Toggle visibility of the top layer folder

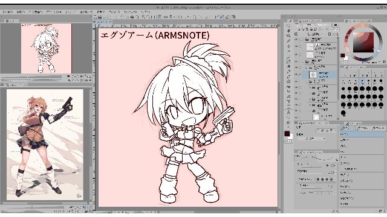coord(296,40)
